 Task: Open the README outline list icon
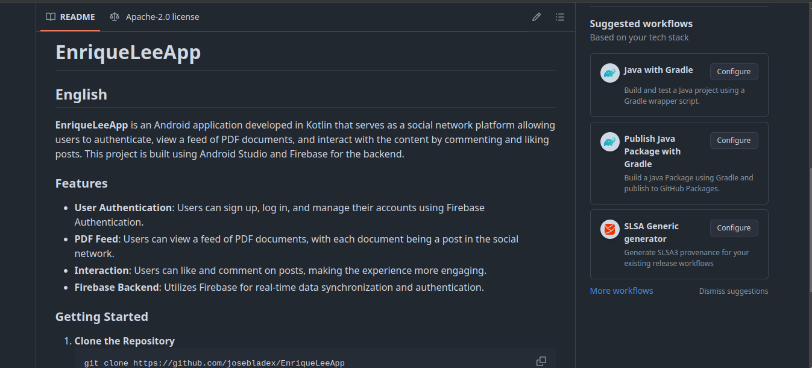click(560, 17)
